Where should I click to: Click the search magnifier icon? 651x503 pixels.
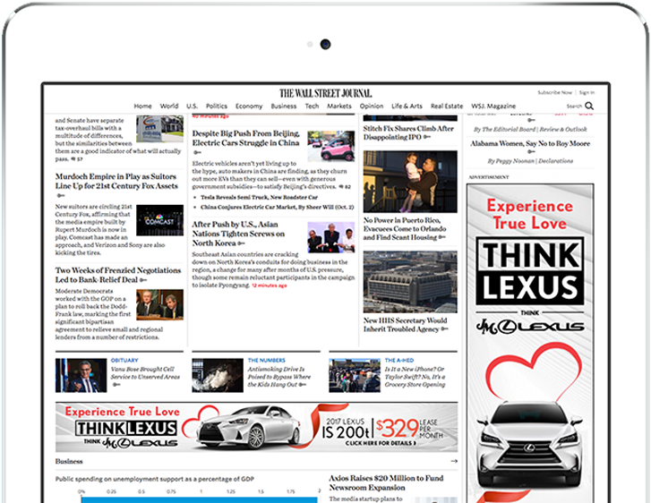pos(589,106)
